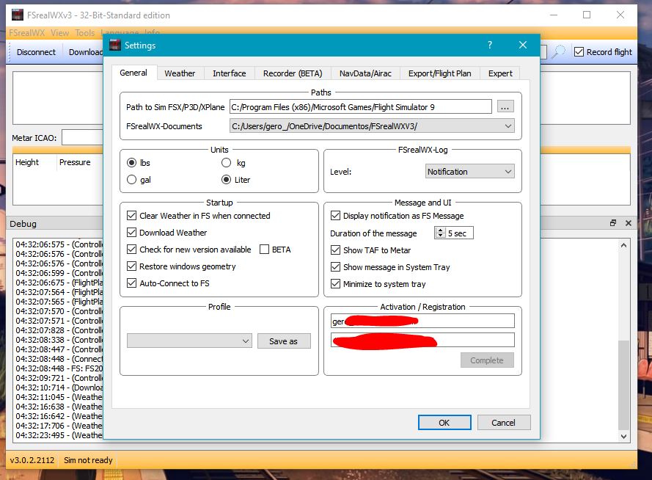Viewport: 652px width, 480px height.
Task: Open the Expert tab
Action: [500, 73]
